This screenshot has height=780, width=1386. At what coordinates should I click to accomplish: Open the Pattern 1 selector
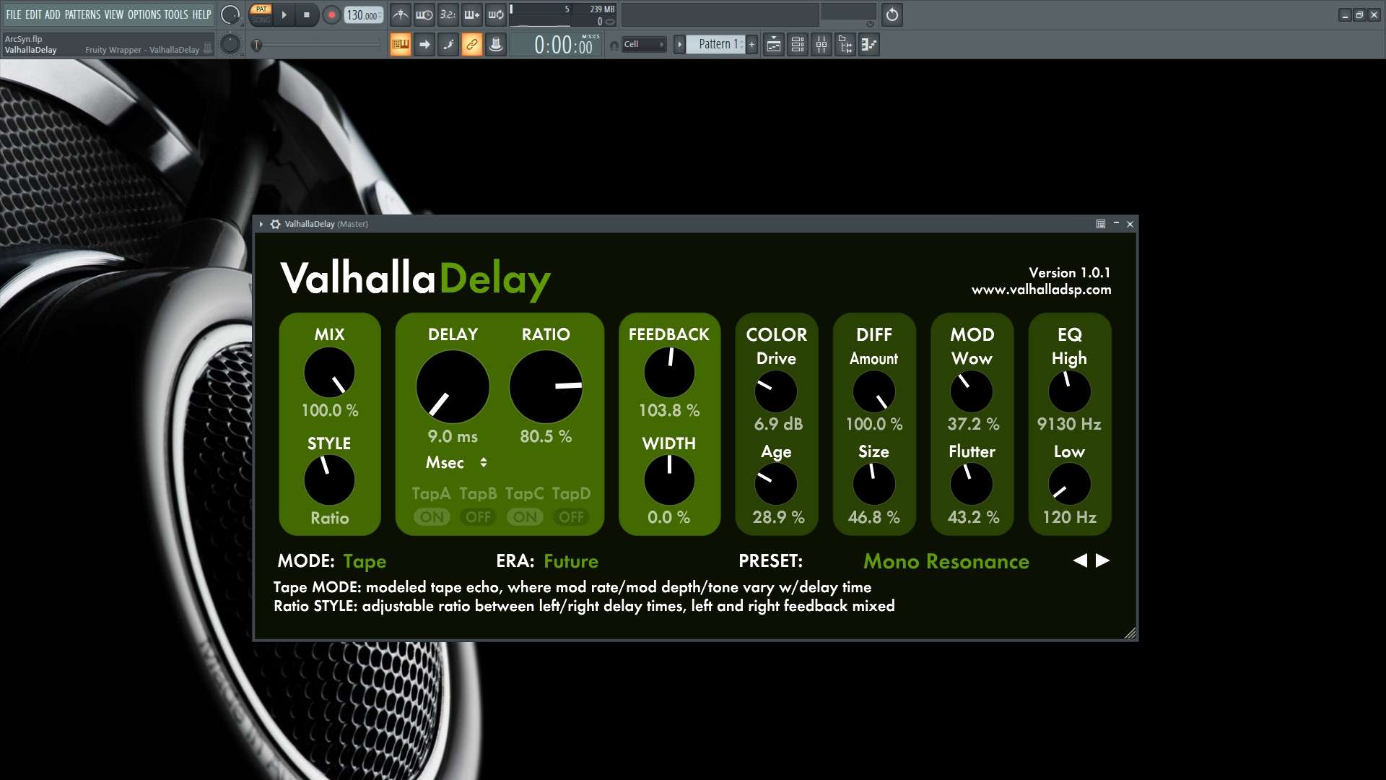(x=717, y=45)
